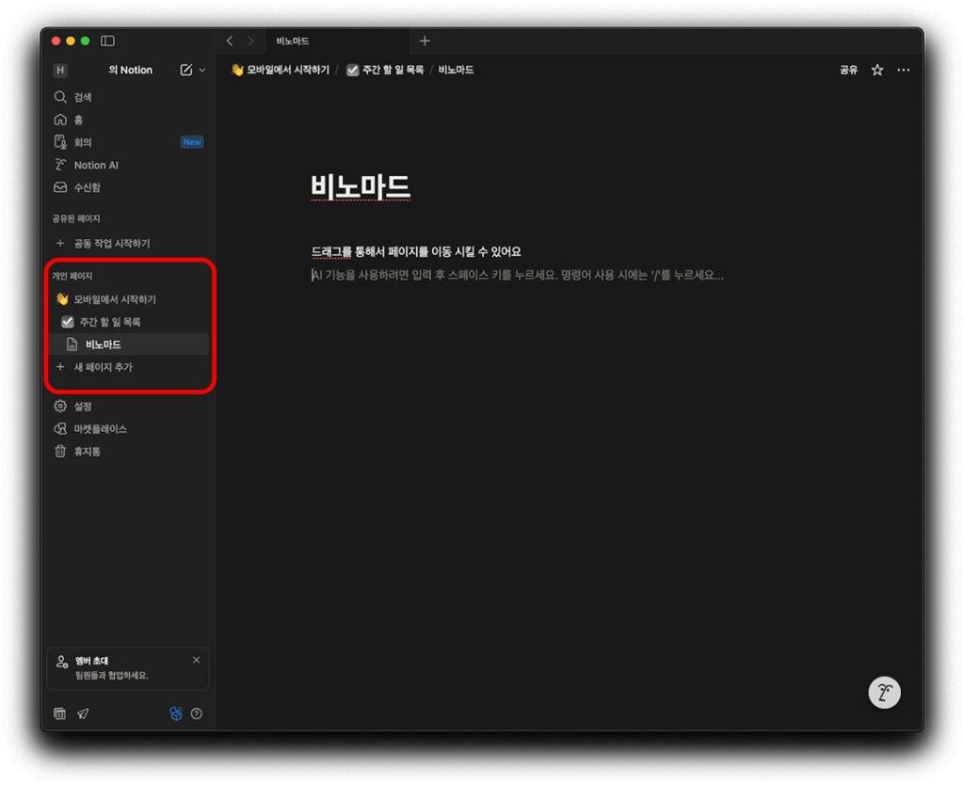The image size is (964, 785).
Task: Toggle the sidebar with the panel icon
Action: point(106,40)
